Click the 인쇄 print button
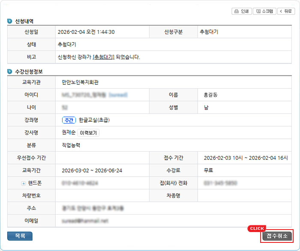This screenshot has width=300, height=251. click(x=241, y=11)
